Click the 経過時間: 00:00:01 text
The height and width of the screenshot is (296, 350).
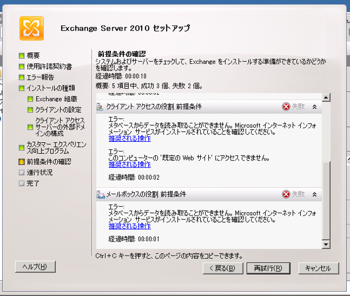tap(134, 239)
